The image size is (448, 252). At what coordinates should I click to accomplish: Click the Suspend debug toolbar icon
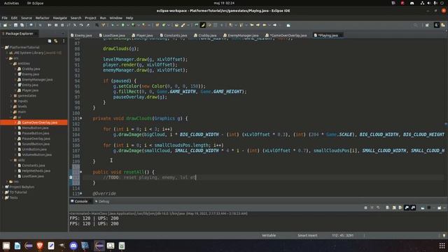coord(56,25)
